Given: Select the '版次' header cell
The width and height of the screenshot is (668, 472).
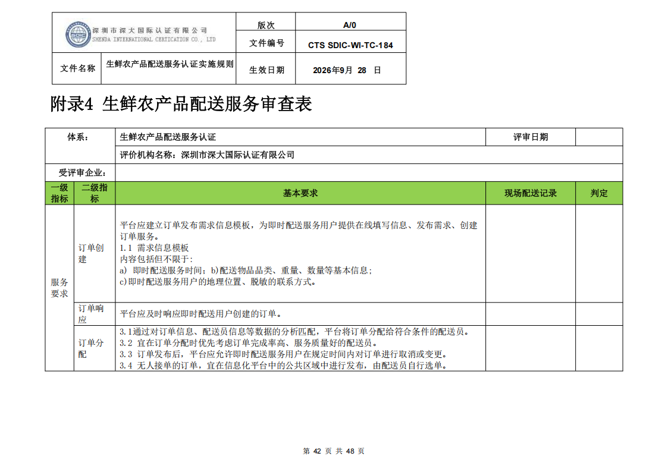Looking at the screenshot, I should 265,21.
